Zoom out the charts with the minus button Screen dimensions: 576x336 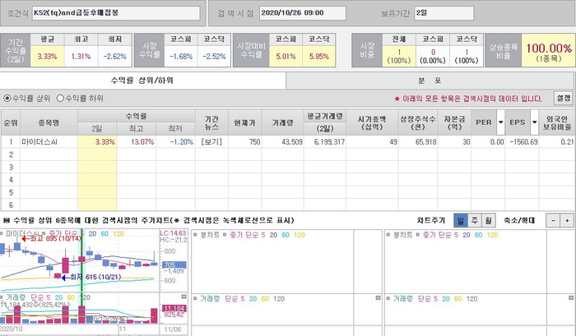[553, 220]
